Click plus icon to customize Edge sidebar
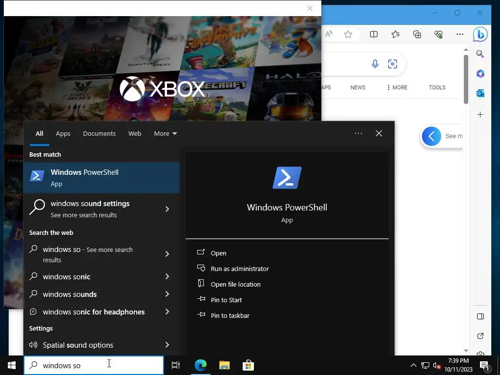 coord(480,114)
